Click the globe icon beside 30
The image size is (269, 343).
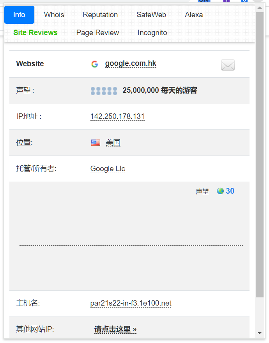220,191
